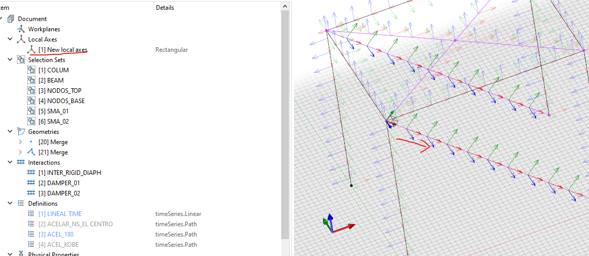This screenshot has height=256, width=589.
Task: Collapse the Selection Sets tree node
Action: click(x=10, y=60)
